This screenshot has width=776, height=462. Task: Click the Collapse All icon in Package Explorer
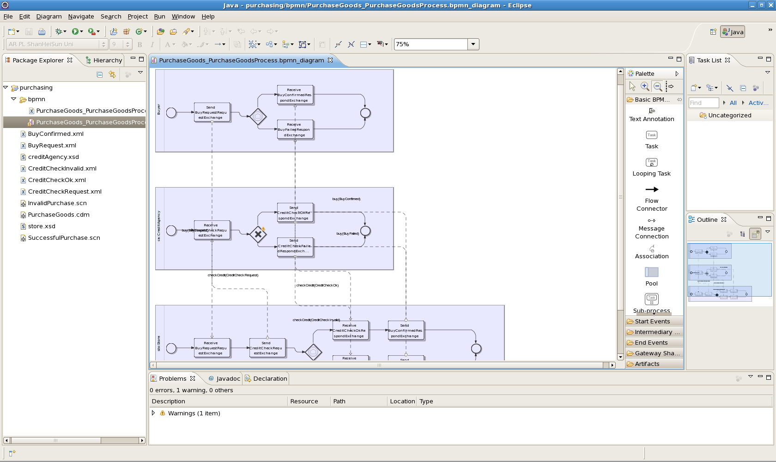pos(100,74)
